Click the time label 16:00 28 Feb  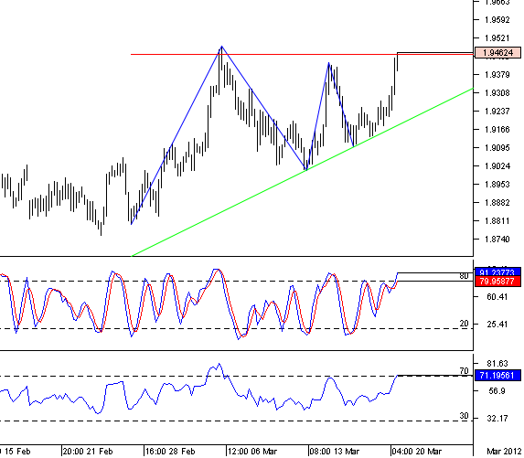click(170, 452)
